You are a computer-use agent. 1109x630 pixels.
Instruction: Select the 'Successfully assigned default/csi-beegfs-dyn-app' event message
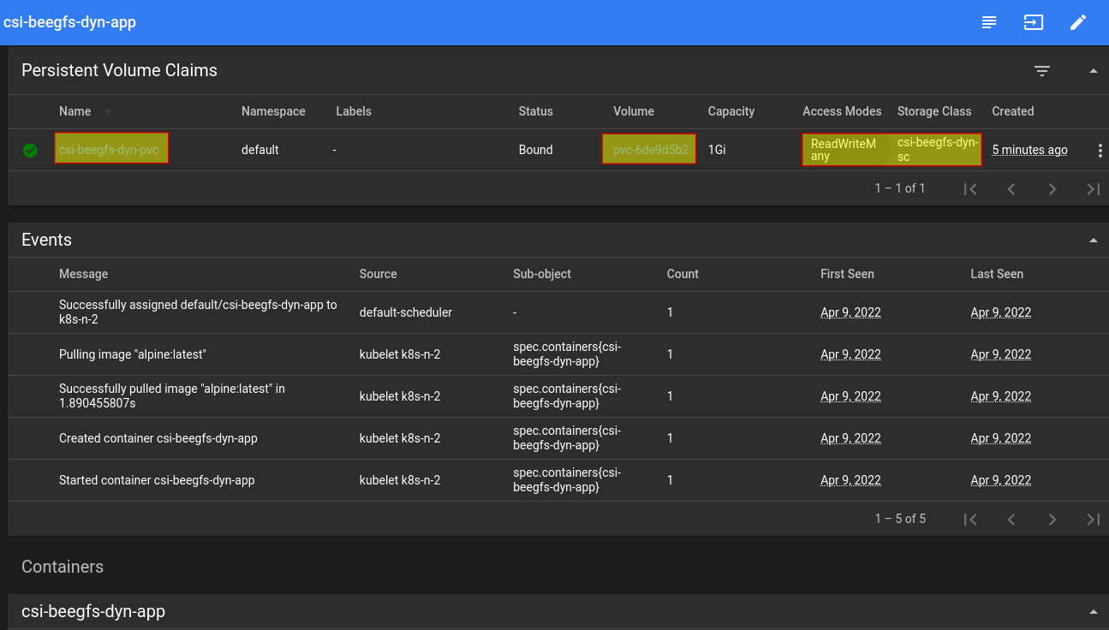[x=198, y=312]
